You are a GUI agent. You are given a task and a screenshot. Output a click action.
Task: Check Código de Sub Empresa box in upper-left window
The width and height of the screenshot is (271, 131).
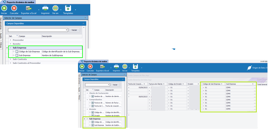pyautogui.click(x=17, y=51)
